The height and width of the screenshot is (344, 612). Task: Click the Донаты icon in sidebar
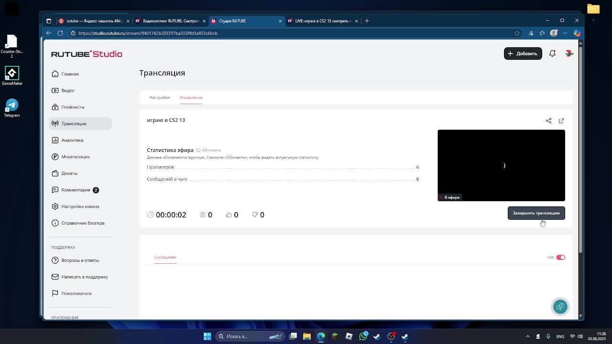55,173
